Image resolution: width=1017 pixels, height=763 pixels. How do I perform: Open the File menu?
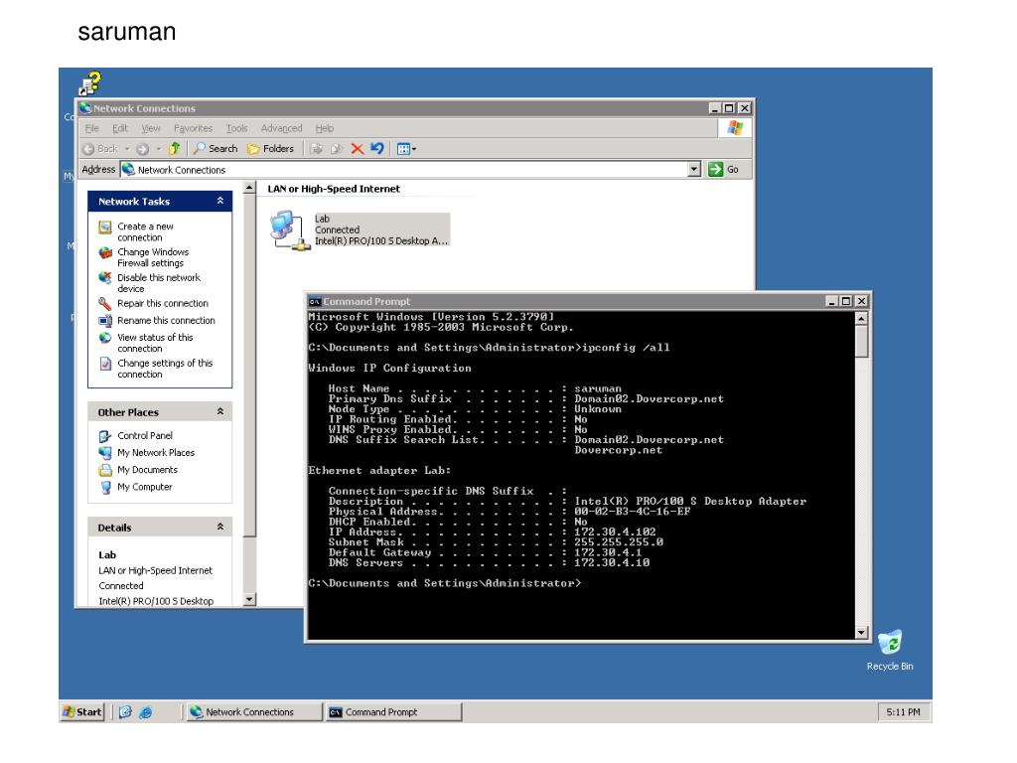(92, 128)
